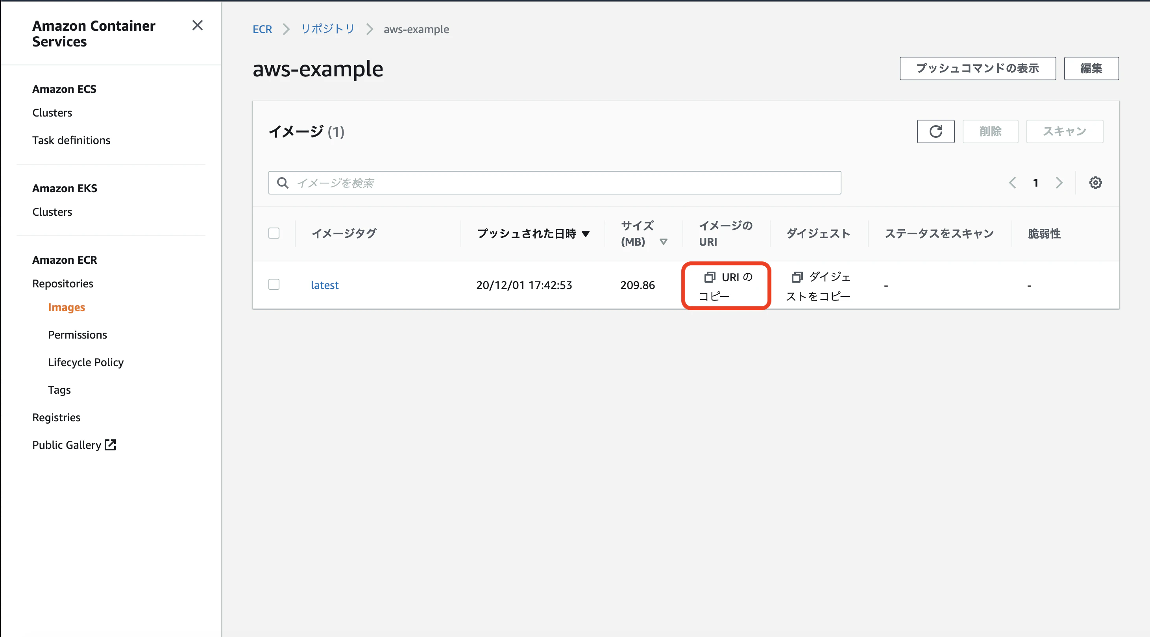Click the URI copy icon

tap(709, 278)
